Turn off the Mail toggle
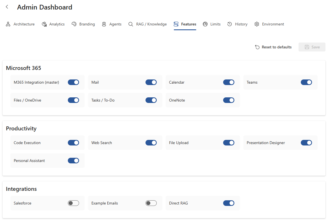Viewport: 328px width, 221px height. pos(151,82)
